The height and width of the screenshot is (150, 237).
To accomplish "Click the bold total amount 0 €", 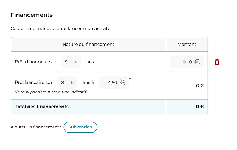I will (x=200, y=107).
